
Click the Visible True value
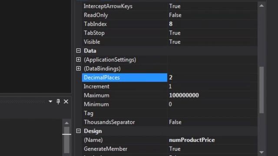pos(175,42)
